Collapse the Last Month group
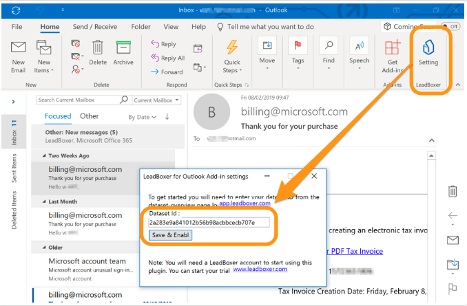467x306 pixels. point(44,201)
